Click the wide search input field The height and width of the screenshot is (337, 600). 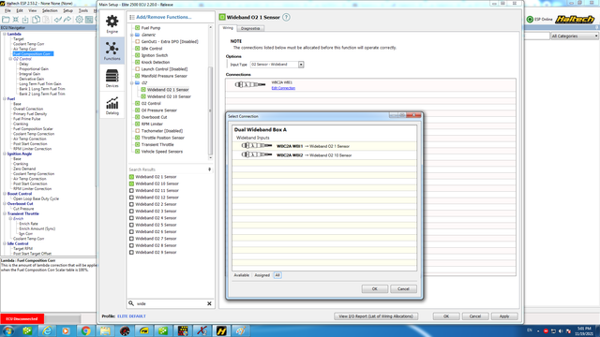171,303
